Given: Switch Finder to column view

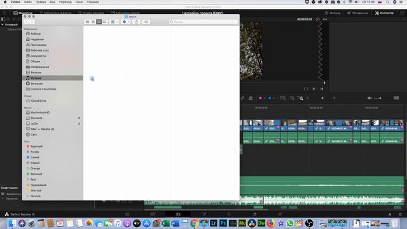Looking at the screenshot, I should [x=99, y=22].
